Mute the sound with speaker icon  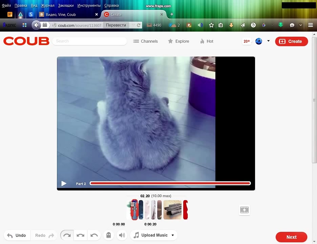pyautogui.click(x=122, y=235)
